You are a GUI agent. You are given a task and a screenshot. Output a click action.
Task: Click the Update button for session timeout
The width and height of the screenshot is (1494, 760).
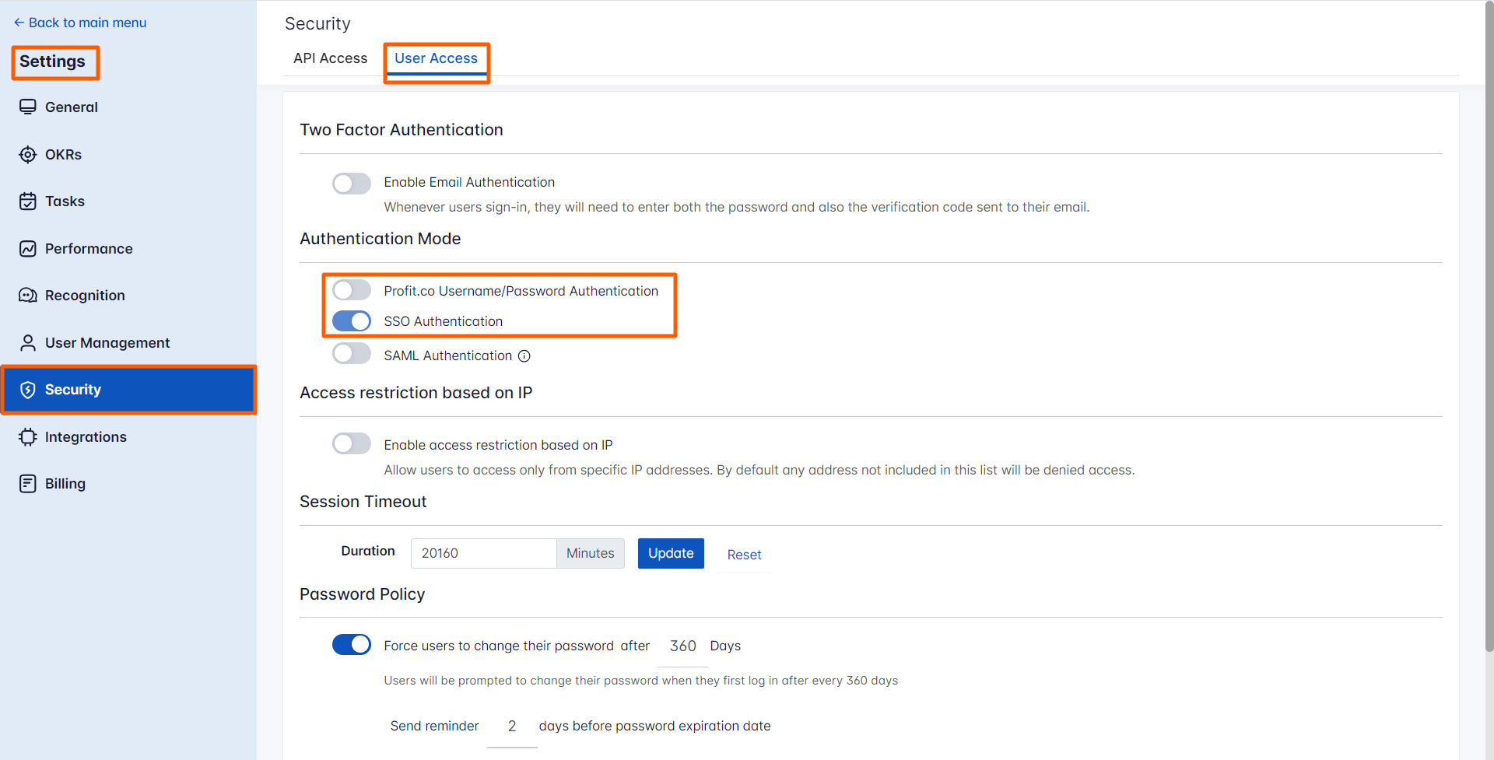coord(670,553)
